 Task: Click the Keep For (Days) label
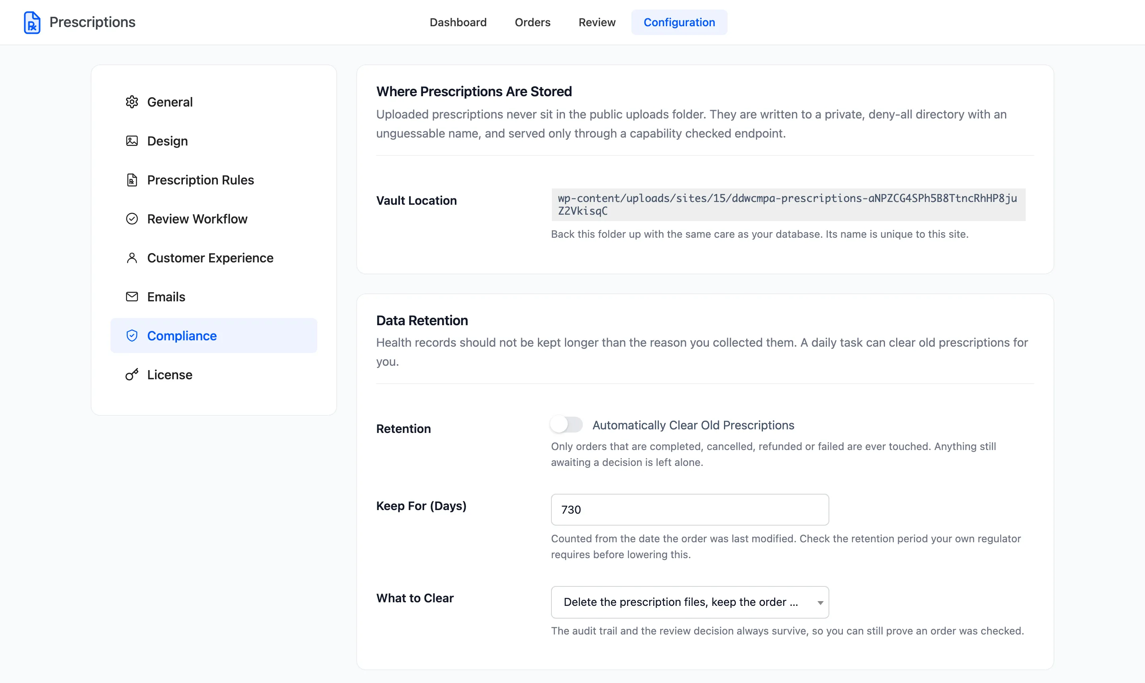[x=421, y=506]
